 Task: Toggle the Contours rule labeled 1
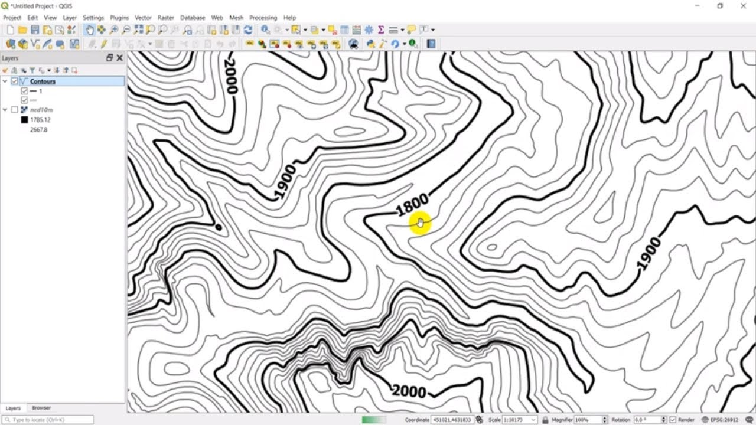click(24, 91)
